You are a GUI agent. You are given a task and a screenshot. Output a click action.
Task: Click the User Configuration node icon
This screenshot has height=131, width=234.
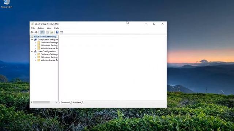35,51
